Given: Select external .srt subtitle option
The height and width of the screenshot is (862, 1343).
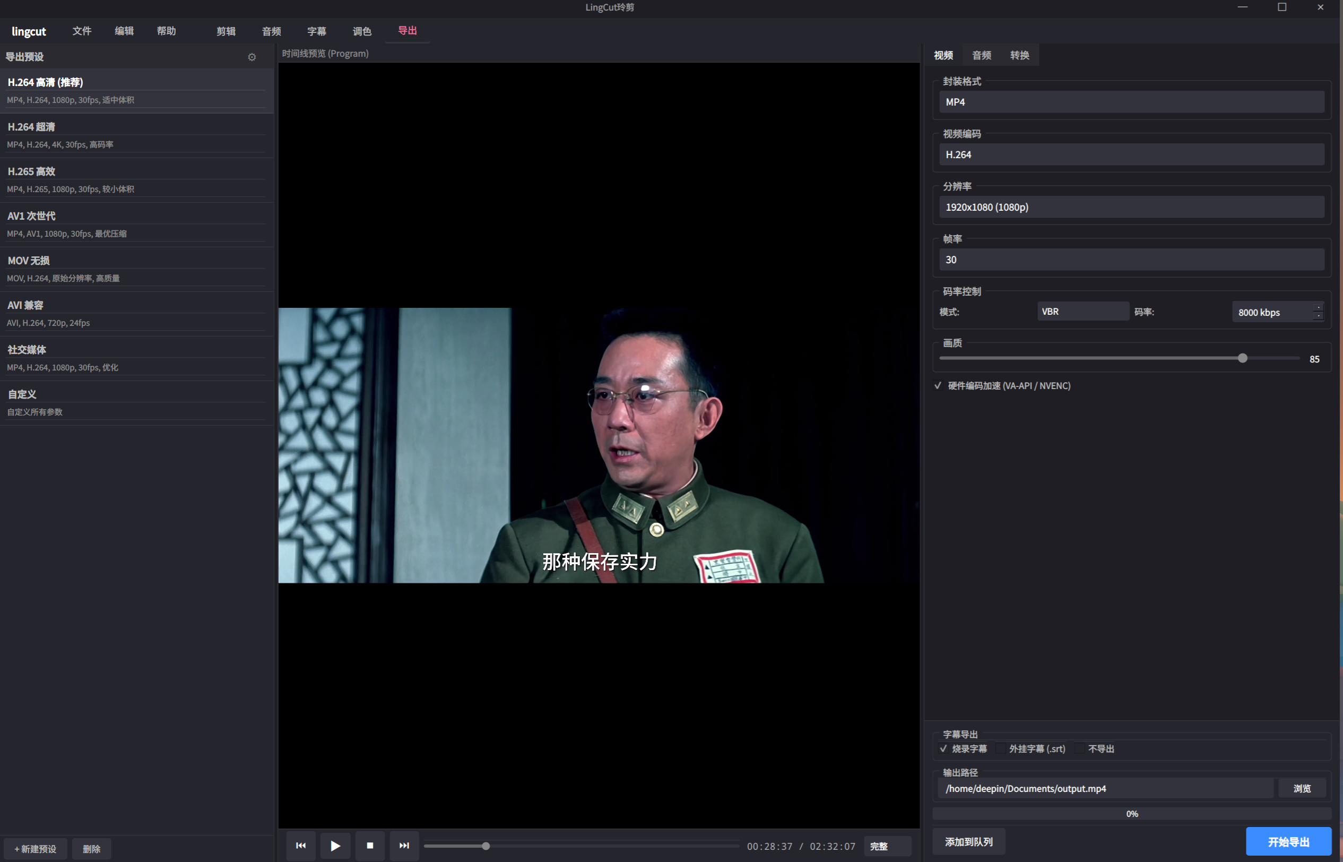Looking at the screenshot, I should [x=1001, y=749].
